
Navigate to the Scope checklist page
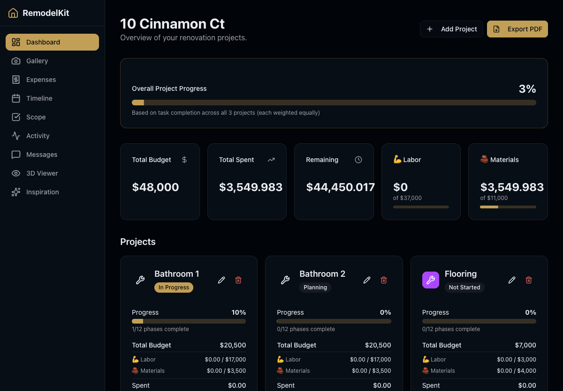(36, 117)
